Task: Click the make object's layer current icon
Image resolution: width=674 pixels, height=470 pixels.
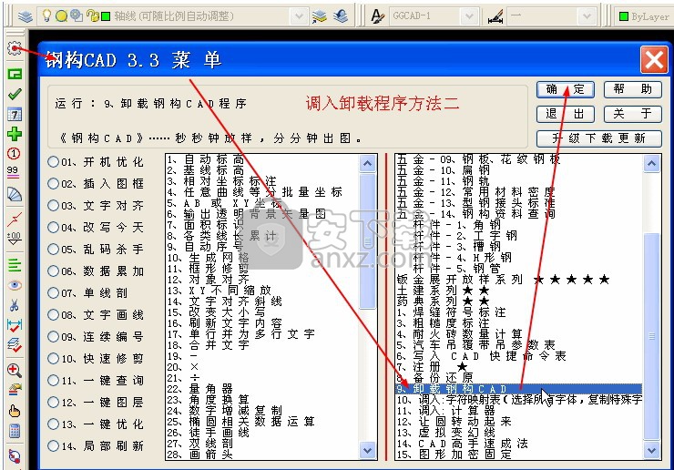Action: point(320,16)
